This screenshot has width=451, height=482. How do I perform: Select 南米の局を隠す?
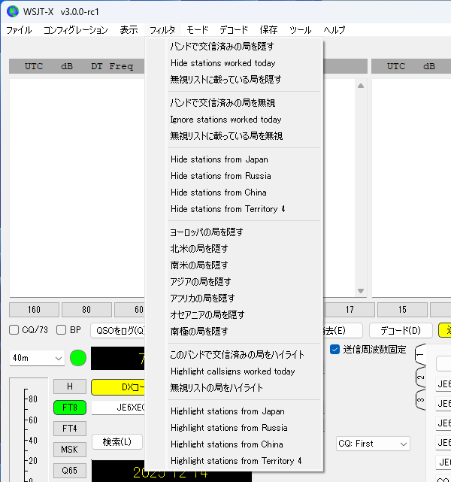pos(235,265)
